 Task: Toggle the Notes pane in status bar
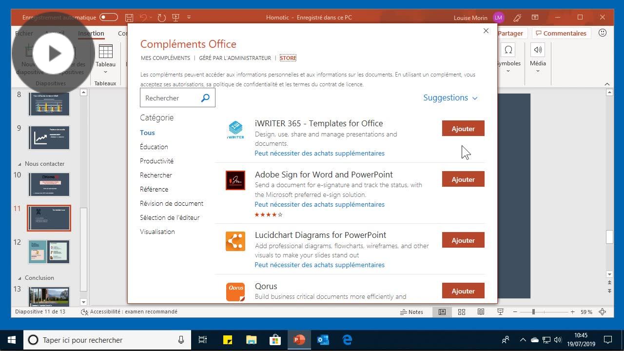pos(412,312)
